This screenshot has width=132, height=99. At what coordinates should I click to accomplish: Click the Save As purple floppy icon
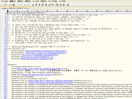click(13, 5)
